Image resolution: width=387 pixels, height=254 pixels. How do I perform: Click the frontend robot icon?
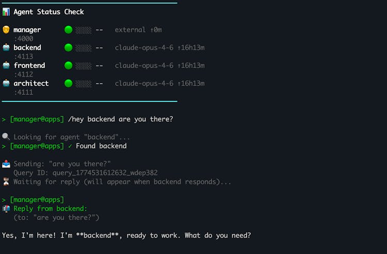[6, 65]
